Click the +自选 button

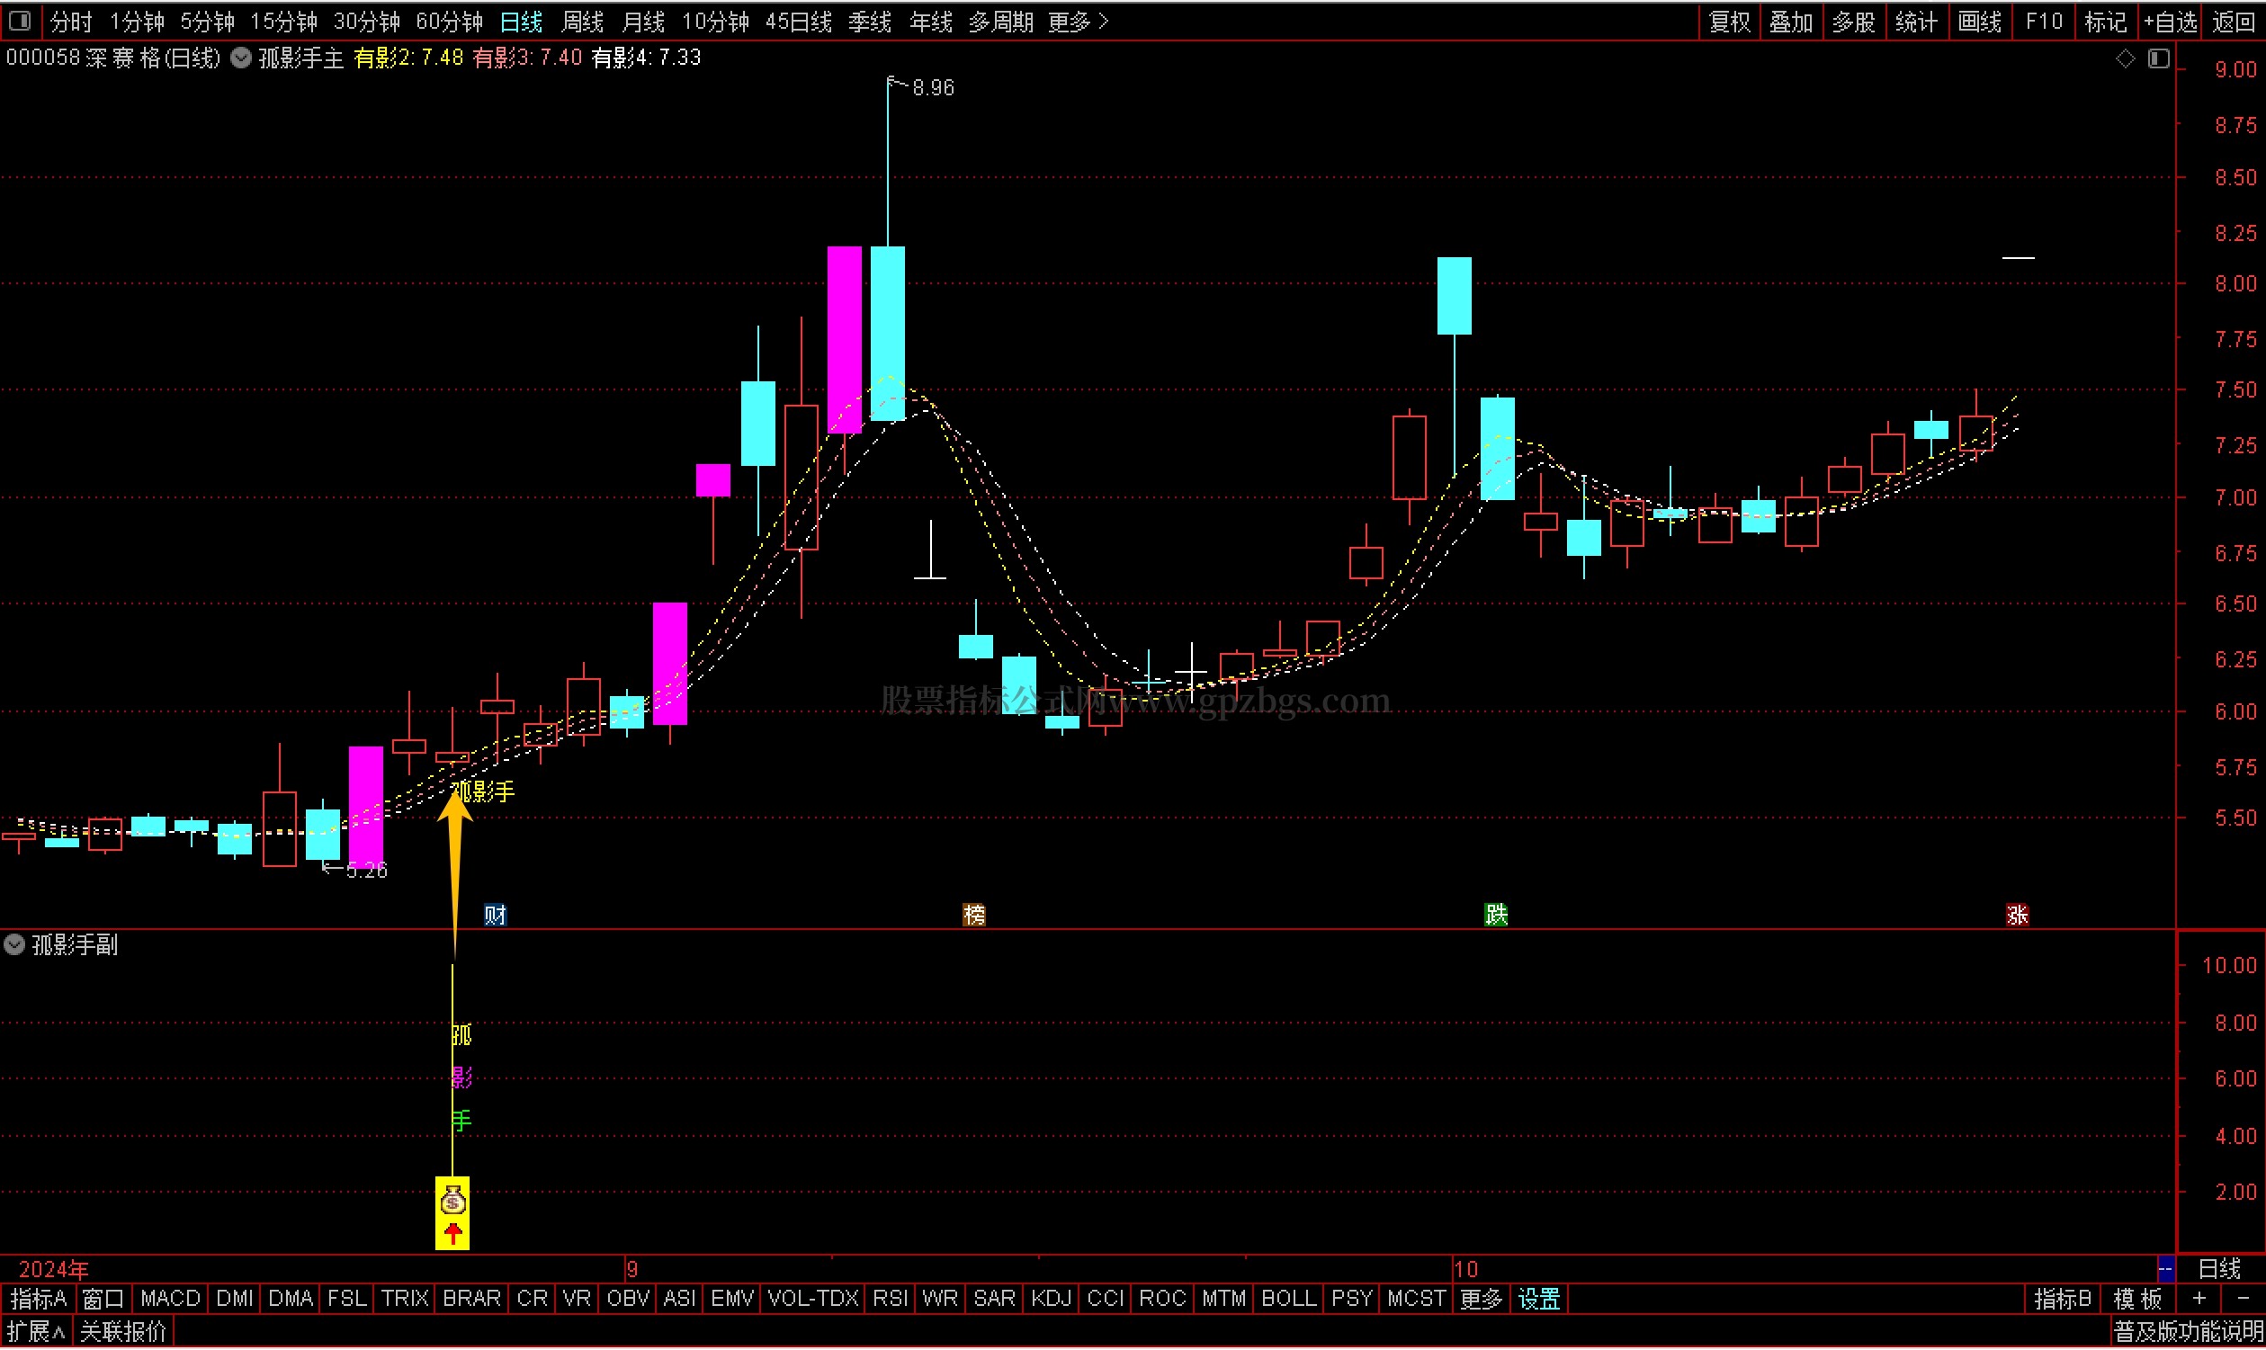(2170, 22)
